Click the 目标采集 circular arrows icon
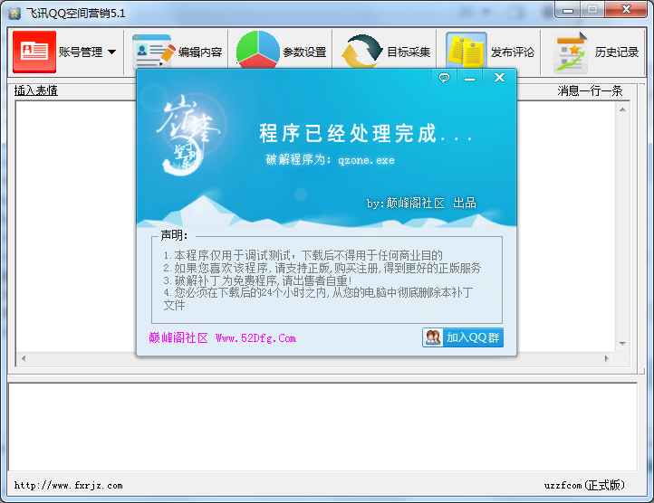654x503 pixels. [361, 52]
